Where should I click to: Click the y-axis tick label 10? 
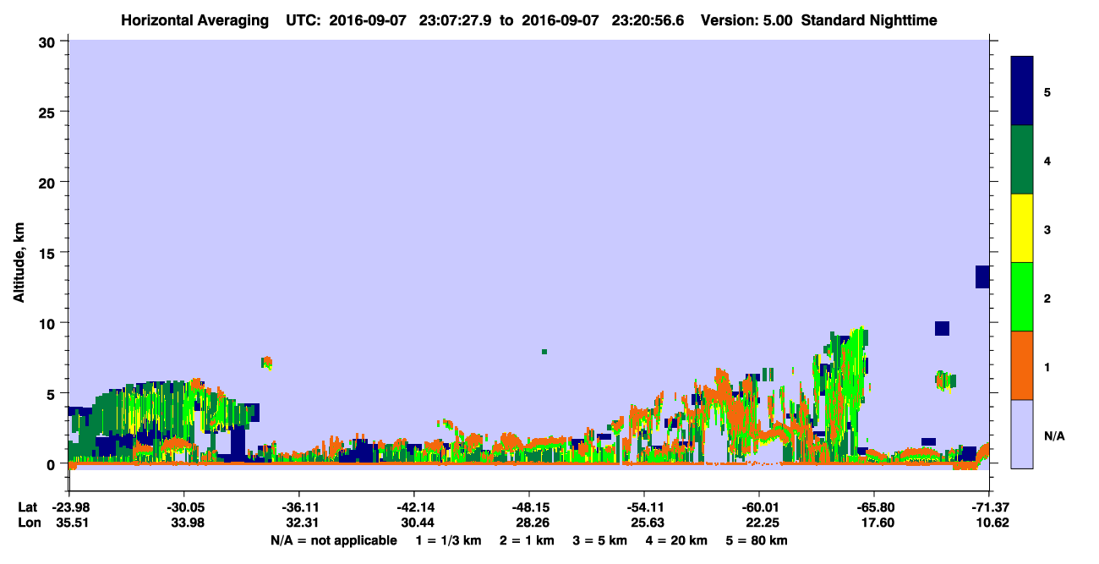[x=49, y=323]
